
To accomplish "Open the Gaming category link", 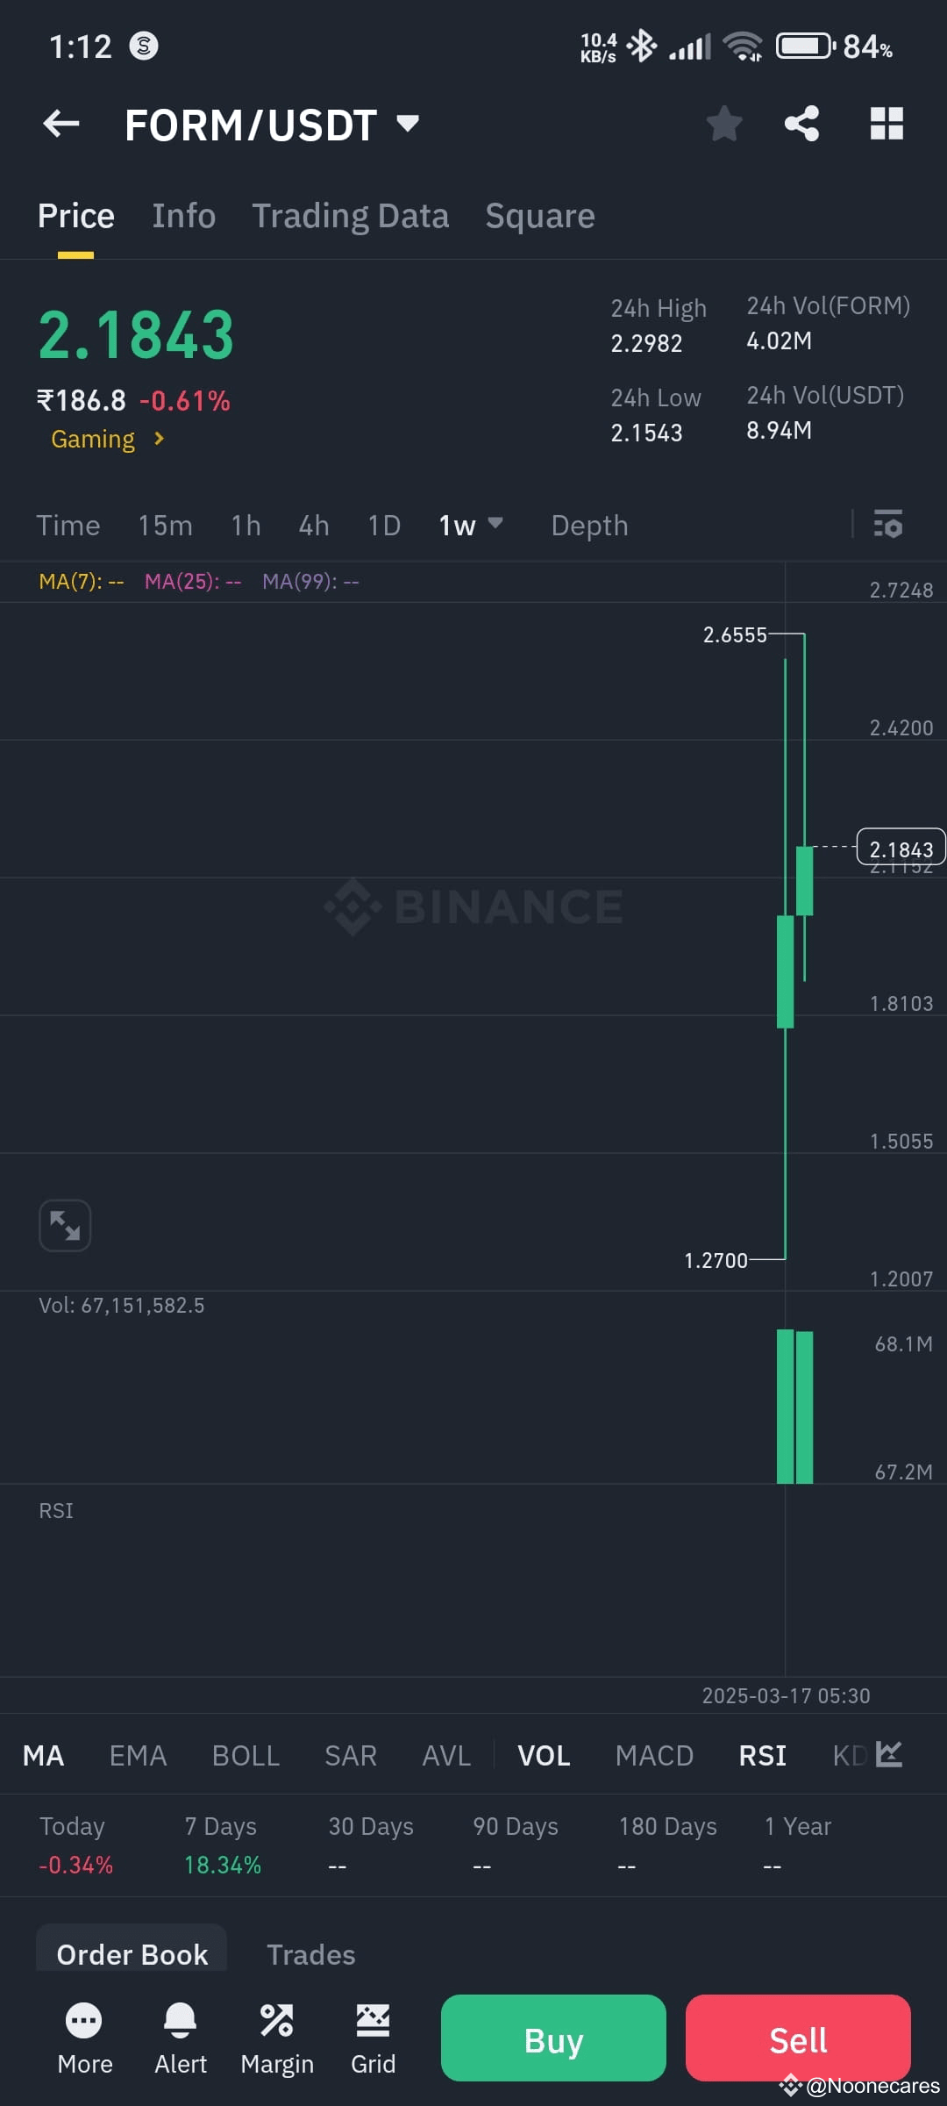I will click(x=105, y=439).
